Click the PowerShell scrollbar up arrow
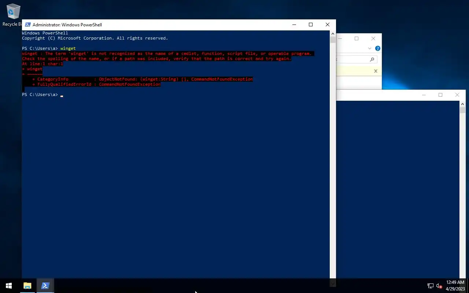Image resolution: width=469 pixels, height=293 pixels. (333, 33)
